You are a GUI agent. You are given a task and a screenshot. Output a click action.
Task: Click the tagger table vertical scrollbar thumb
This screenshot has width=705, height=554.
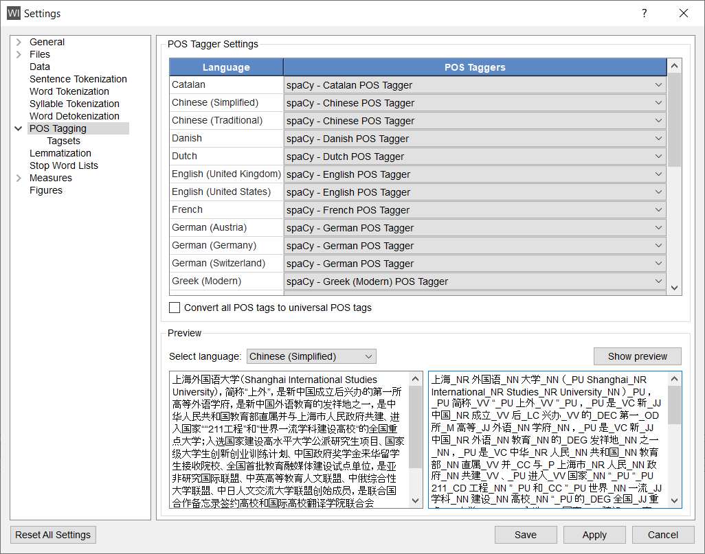pyautogui.click(x=674, y=119)
